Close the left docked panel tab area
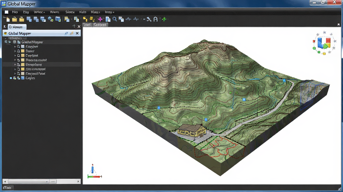The height and width of the screenshot is (192, 343). [x=79, y=26]
